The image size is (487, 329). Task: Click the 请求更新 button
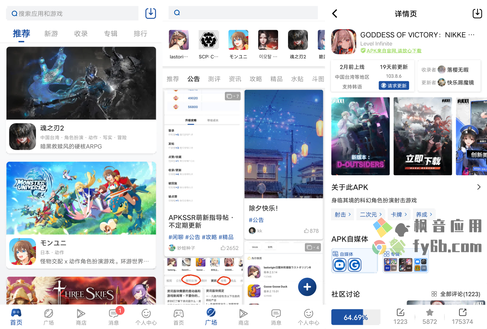coord(394,85)
